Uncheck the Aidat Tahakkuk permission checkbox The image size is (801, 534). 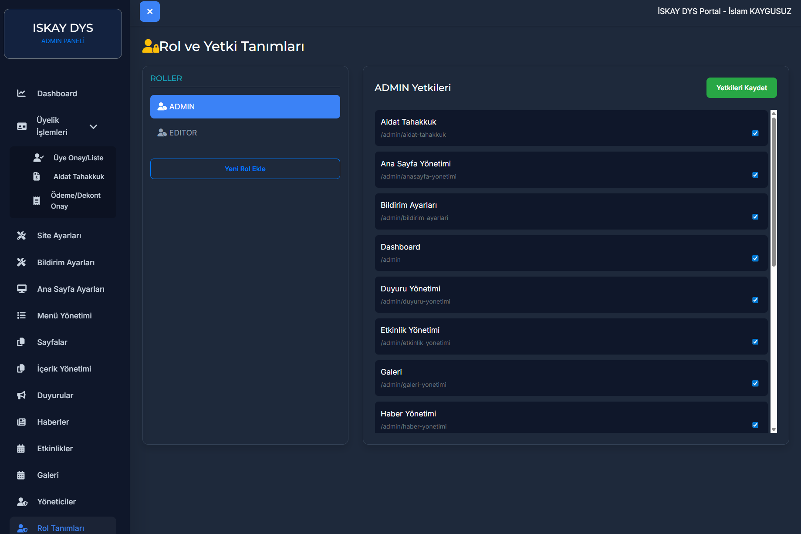tap(755, 133)
